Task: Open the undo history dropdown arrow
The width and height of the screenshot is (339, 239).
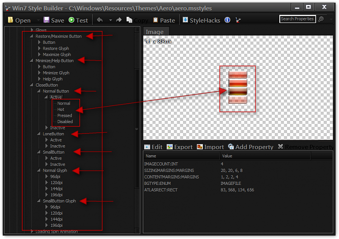Action: tap(110, 20)
